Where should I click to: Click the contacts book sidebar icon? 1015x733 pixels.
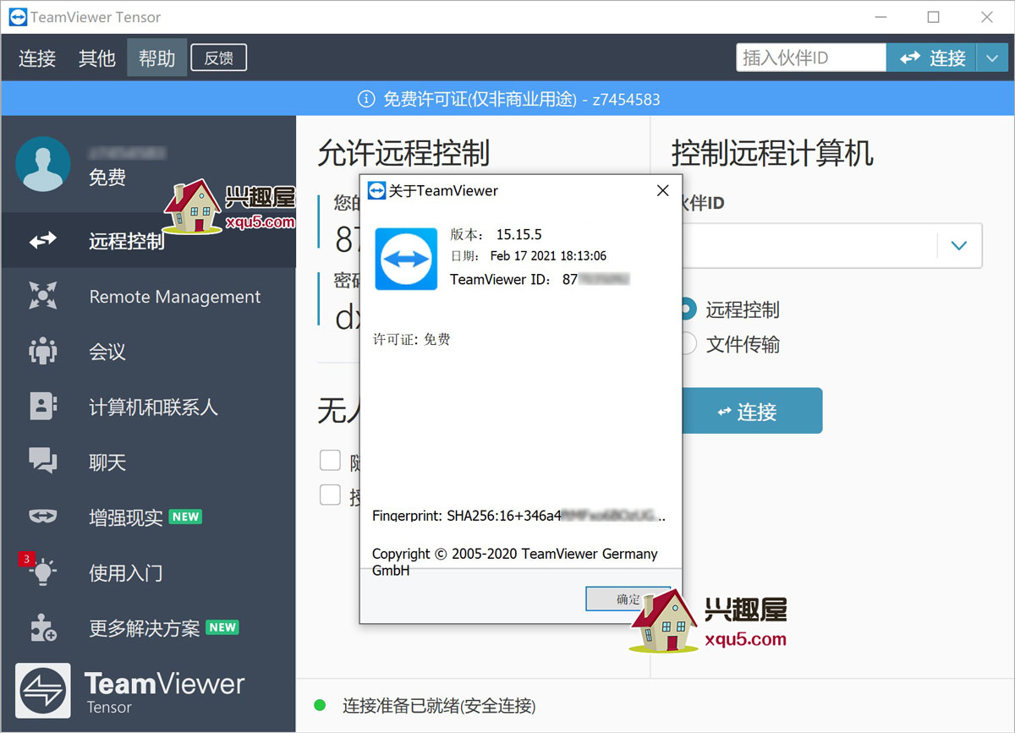(43, 406)
